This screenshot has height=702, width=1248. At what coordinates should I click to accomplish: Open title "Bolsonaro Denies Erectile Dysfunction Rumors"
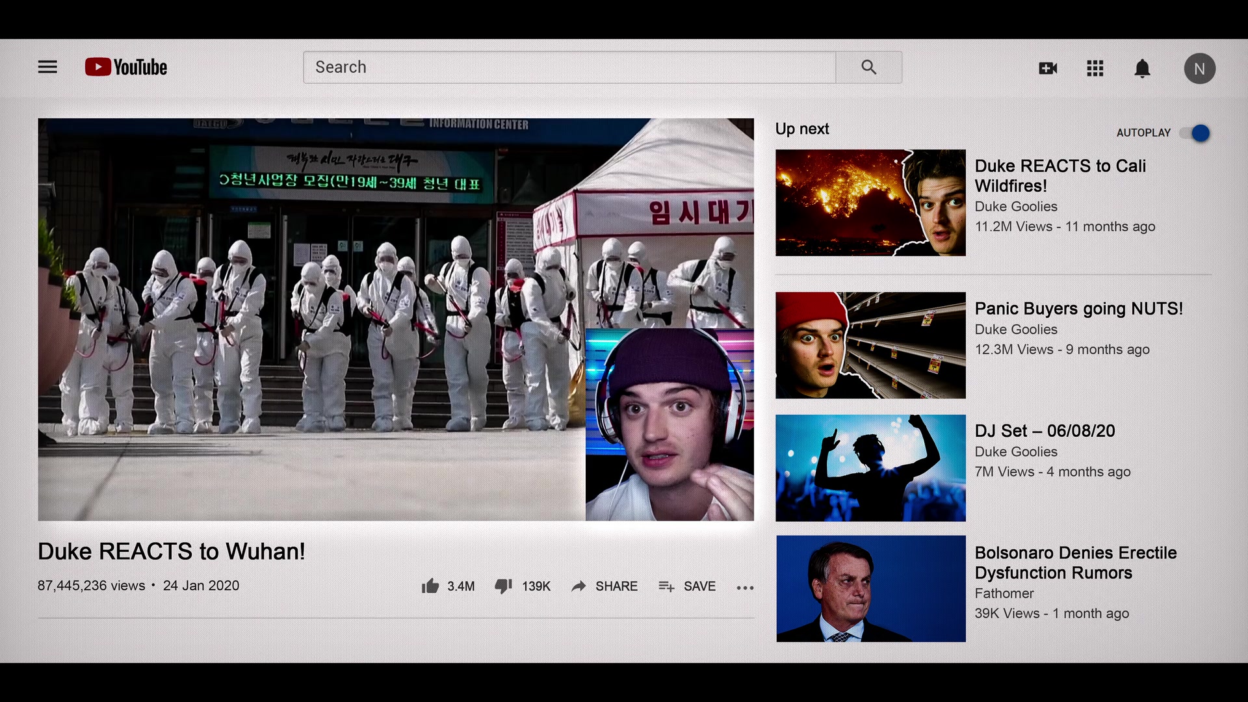pyautogui.click(x=1076, y=562)
